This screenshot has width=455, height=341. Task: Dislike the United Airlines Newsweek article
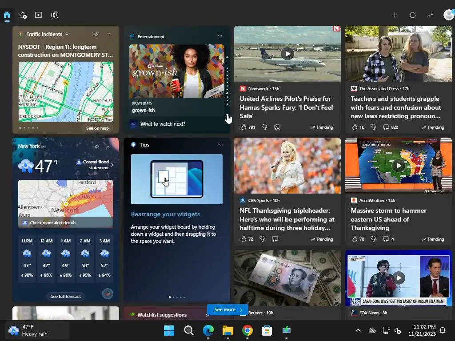click(x=264, y=127)
